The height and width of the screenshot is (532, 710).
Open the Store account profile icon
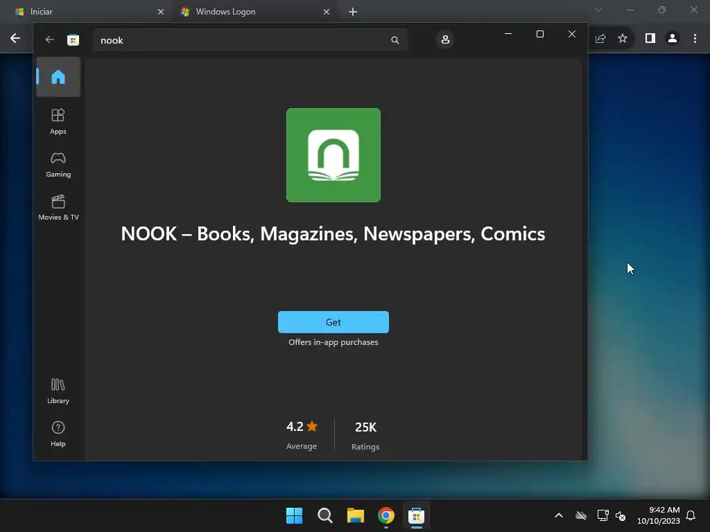point(445,39)
